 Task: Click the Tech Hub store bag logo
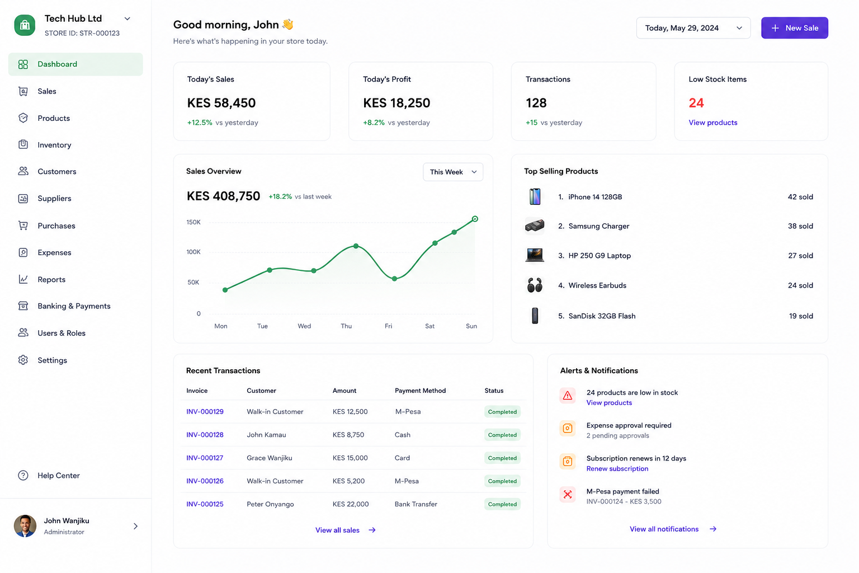(x=25, y=25)
